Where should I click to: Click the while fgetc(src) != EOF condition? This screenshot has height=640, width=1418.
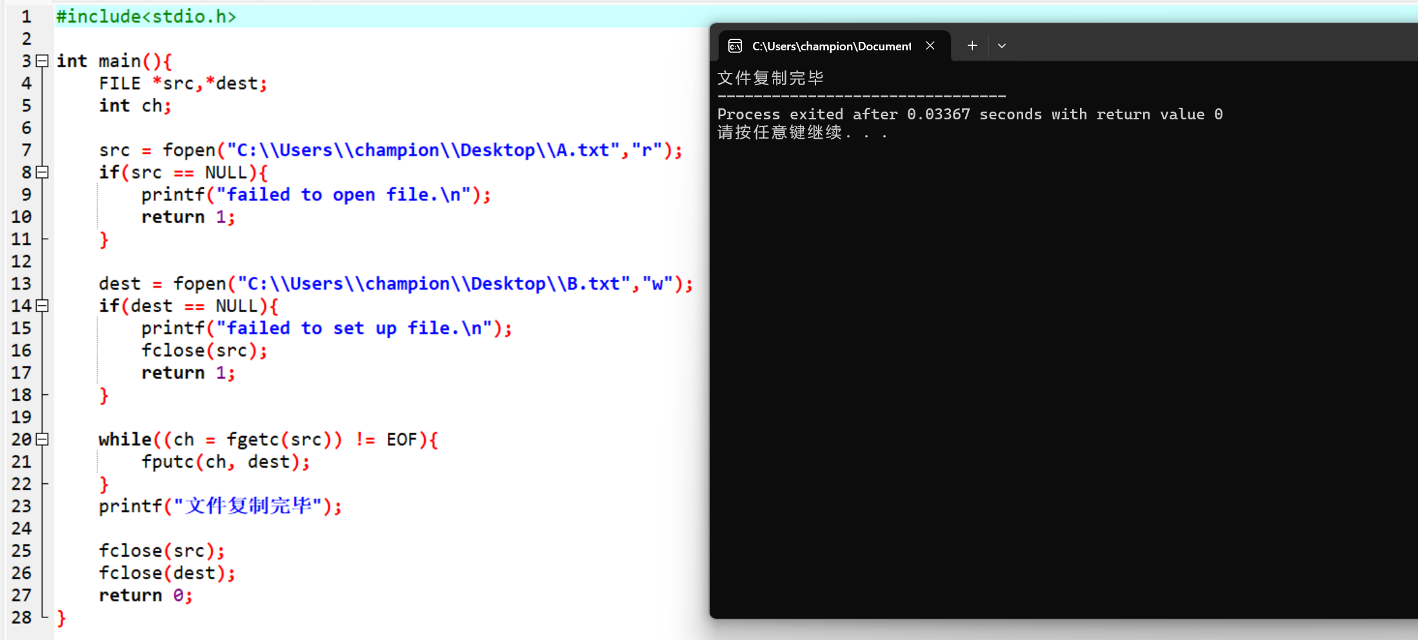click(268, 439)
